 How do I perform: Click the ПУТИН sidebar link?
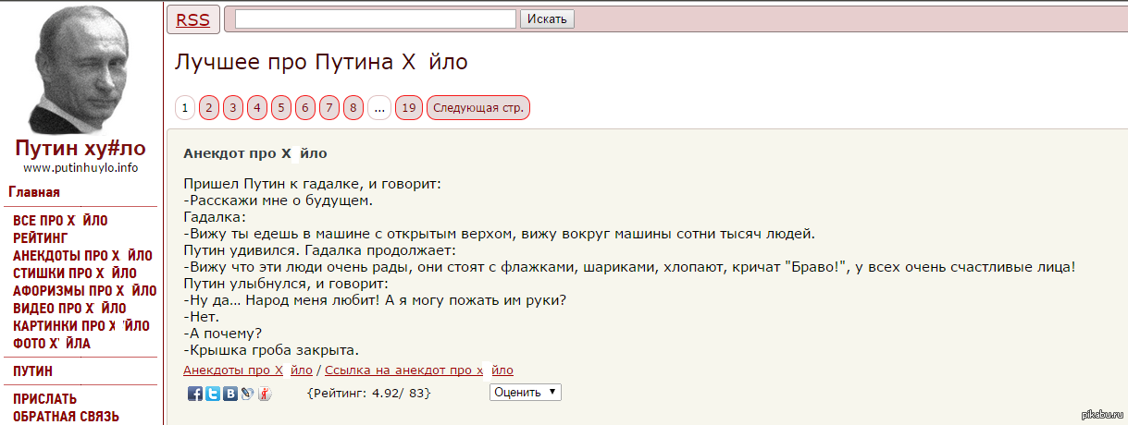click(32, 371)
